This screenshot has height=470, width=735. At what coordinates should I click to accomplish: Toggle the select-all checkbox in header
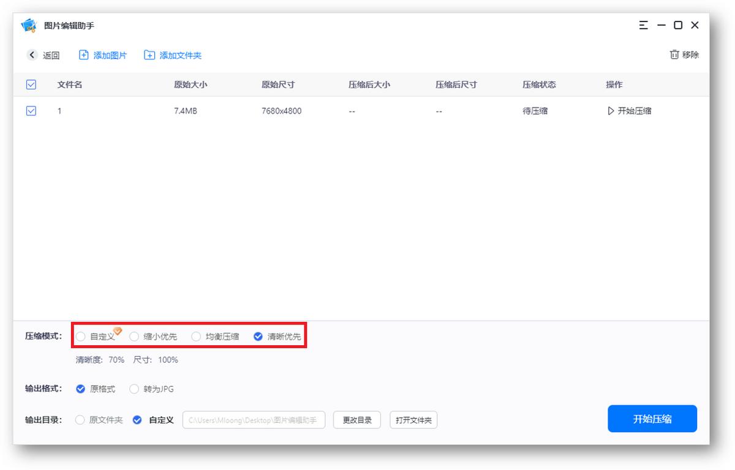[31, 84]
